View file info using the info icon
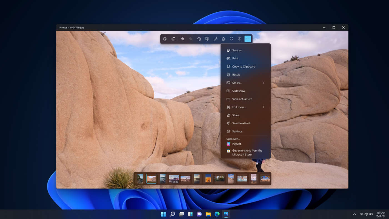 pyautogui.click(x=239, y=39)
